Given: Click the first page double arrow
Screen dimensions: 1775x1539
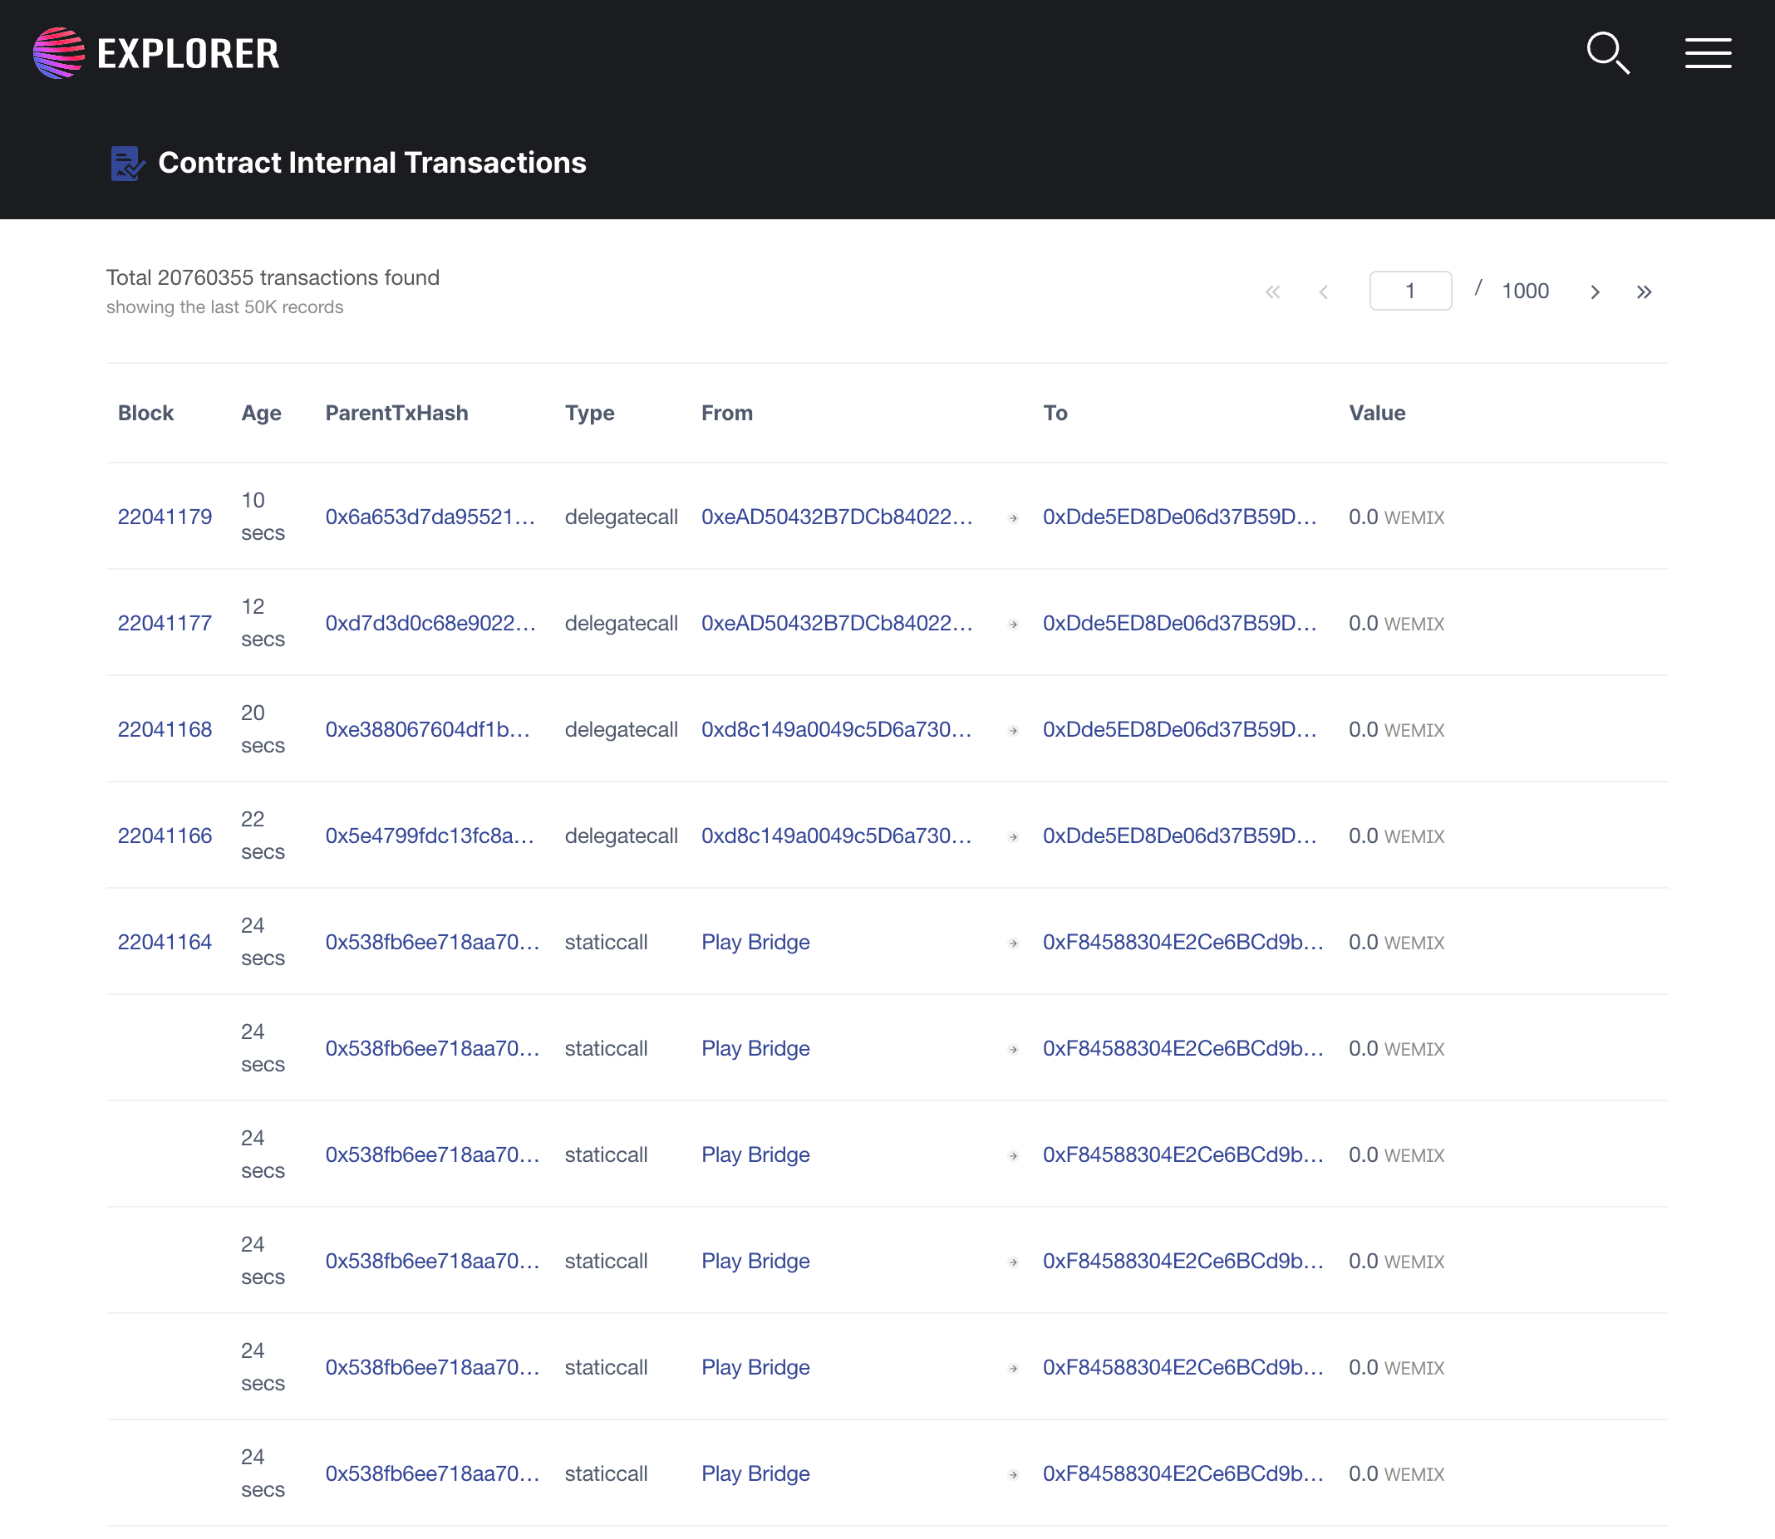Looking at the screenshot, I should pos(1272,292).
